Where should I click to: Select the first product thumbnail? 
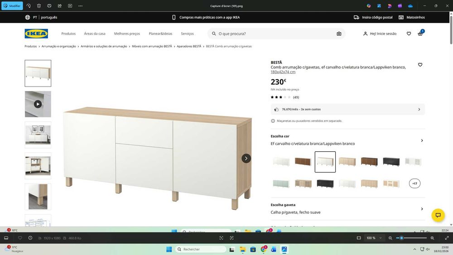pos(38,73)
